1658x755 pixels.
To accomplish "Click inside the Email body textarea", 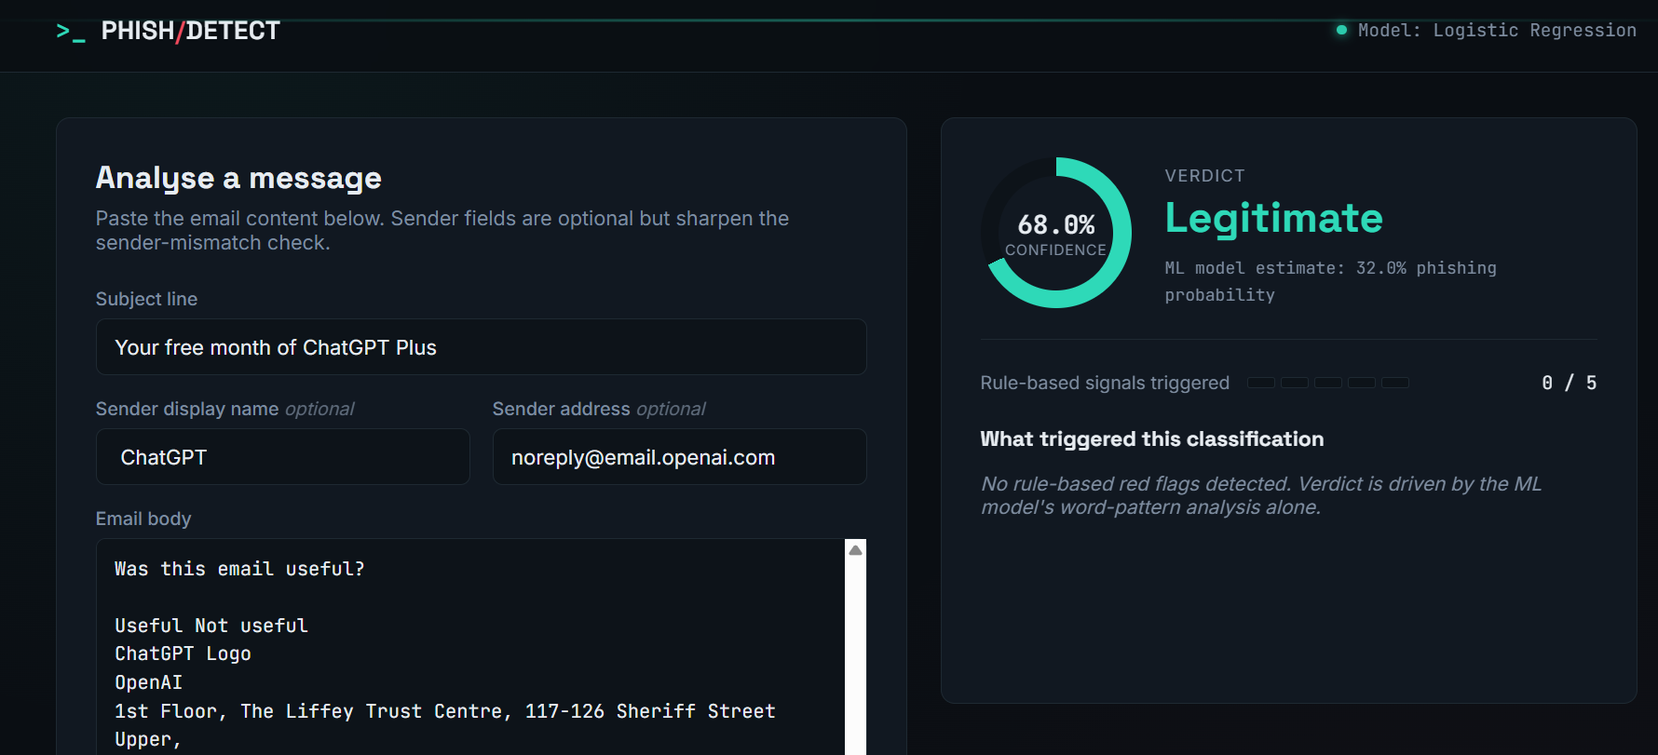I will click(x=470, y=647).
